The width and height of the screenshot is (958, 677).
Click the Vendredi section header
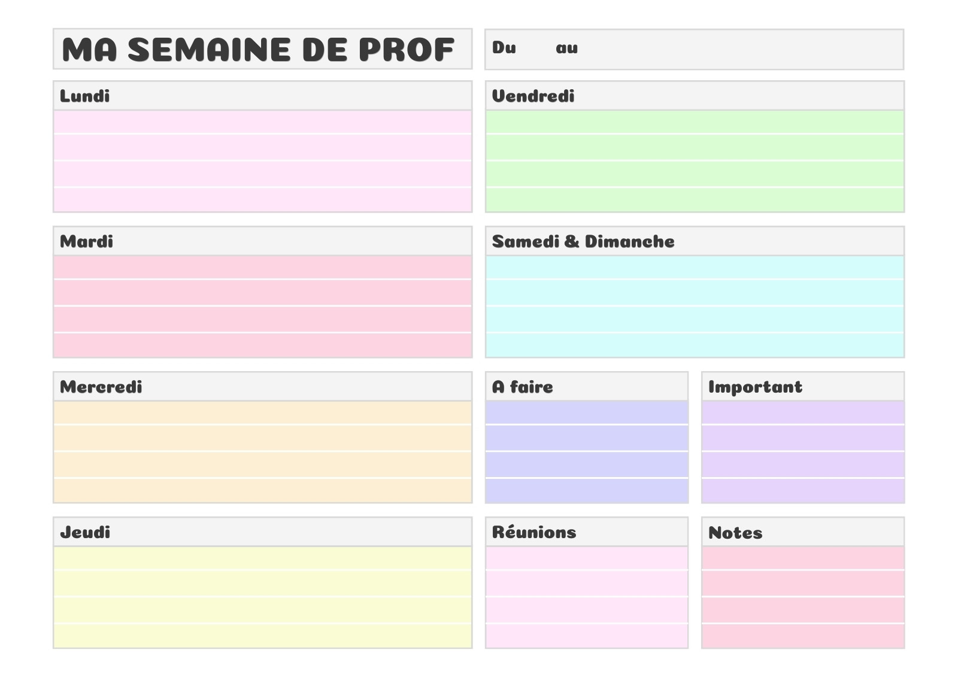pos(695,96)
